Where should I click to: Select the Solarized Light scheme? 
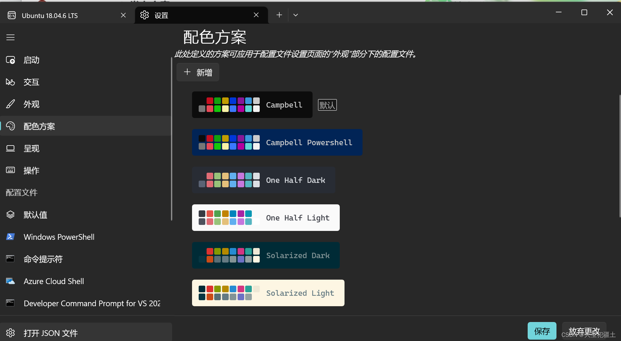tap(268, 293)
